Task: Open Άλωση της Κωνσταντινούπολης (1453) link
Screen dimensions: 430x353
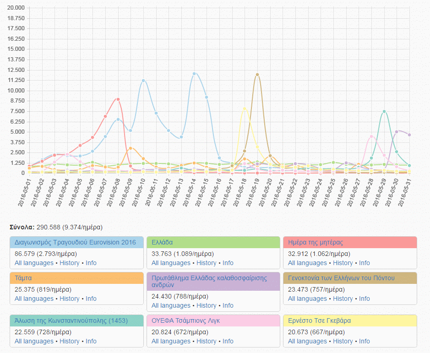Action: pyautogui.click(x=71, y=320)
